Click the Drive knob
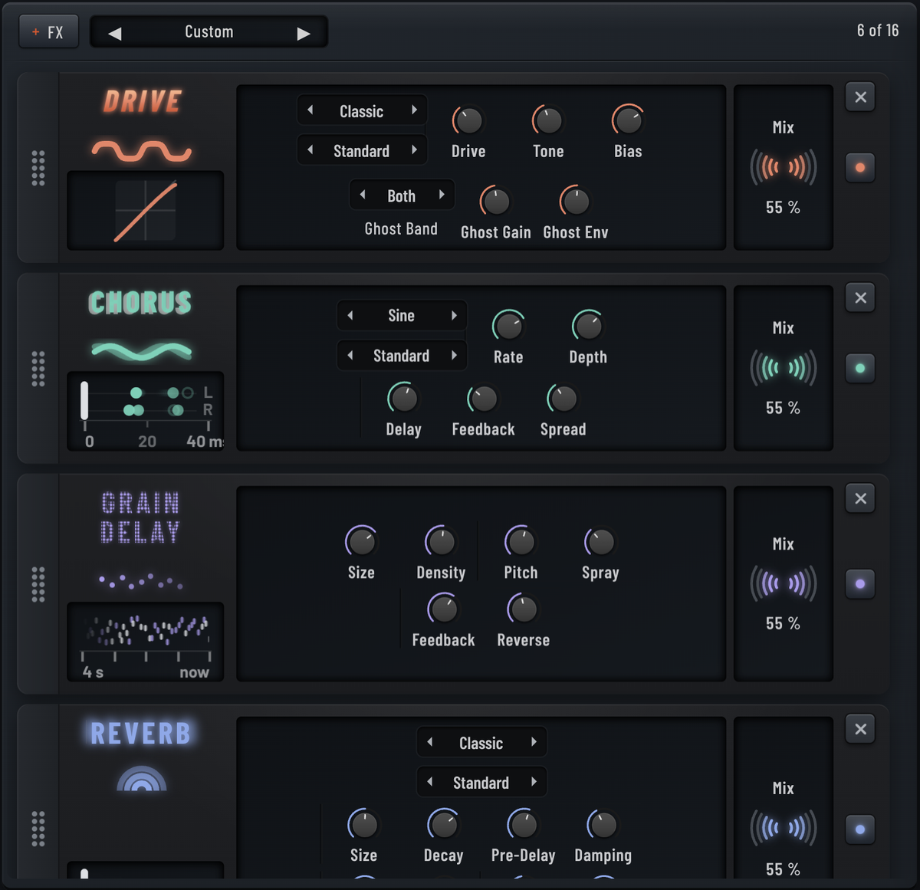This screenshot has height=890, width=920. point(468,120)
